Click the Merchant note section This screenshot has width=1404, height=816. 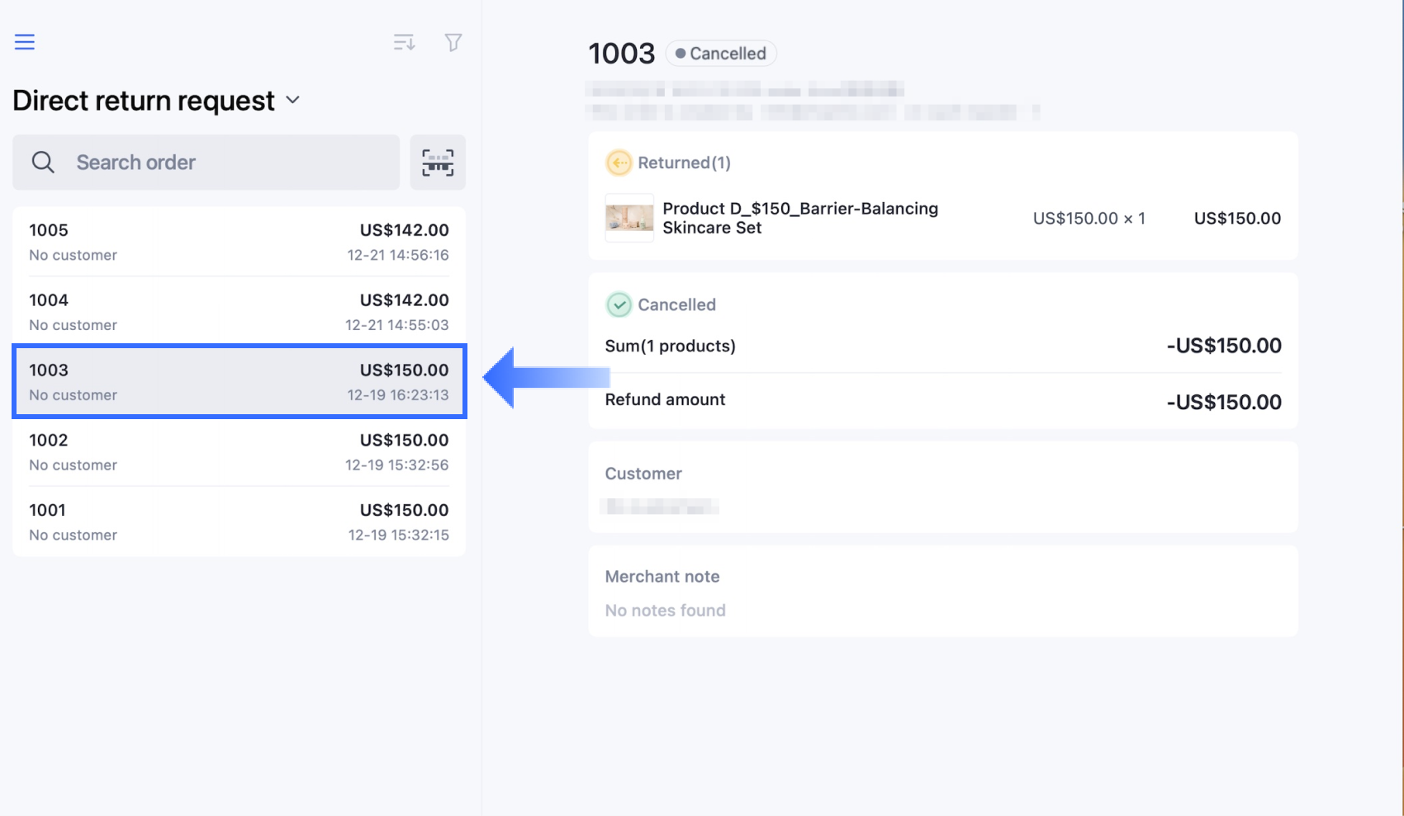coord(942,592)
